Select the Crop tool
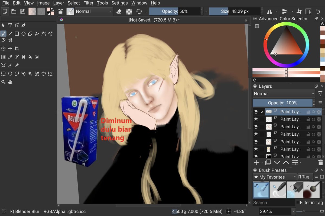Image resolution: width=325 pixels, height=216 pixels. click(17, 49)
